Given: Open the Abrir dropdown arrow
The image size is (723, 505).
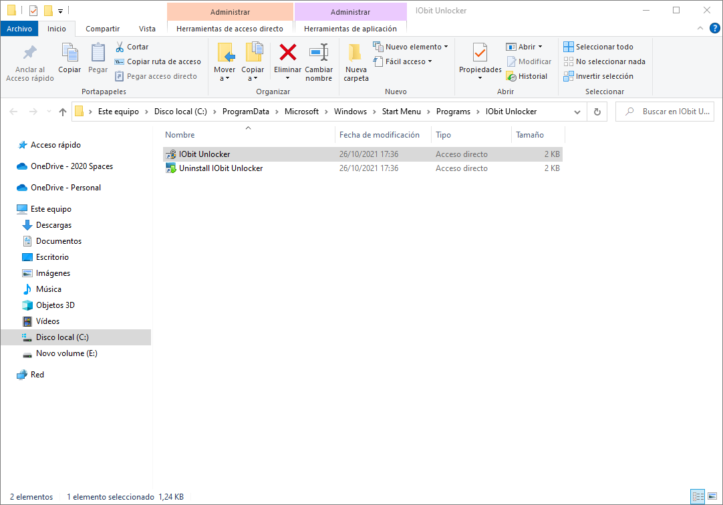Looking at the screenshot, I should [540, 47].
